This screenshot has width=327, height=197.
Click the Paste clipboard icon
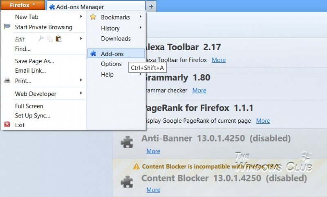[x=58, y=39]
